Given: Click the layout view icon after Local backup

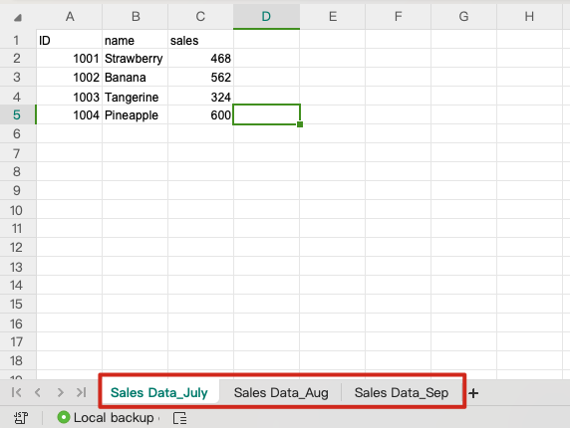Looking at the screenshot, I should pos(180,418).
